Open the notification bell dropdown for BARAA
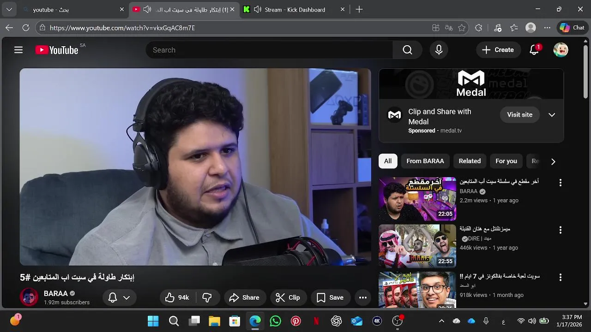Screen dimensions: 591x332 click(119, 297)
